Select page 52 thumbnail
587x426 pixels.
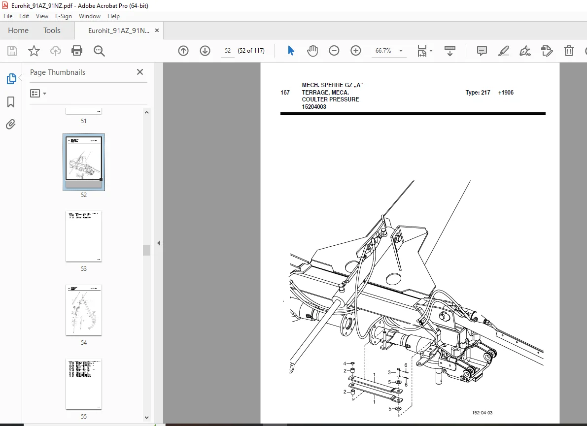[84, 163]
